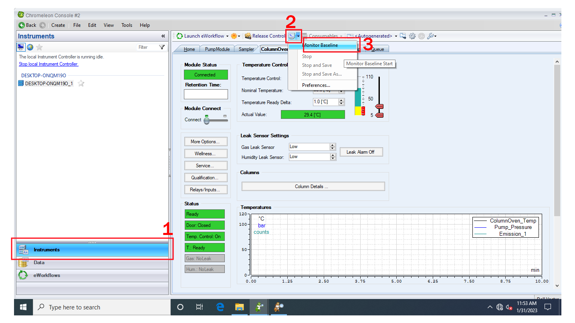Click the globe network instruments icon

30,47
